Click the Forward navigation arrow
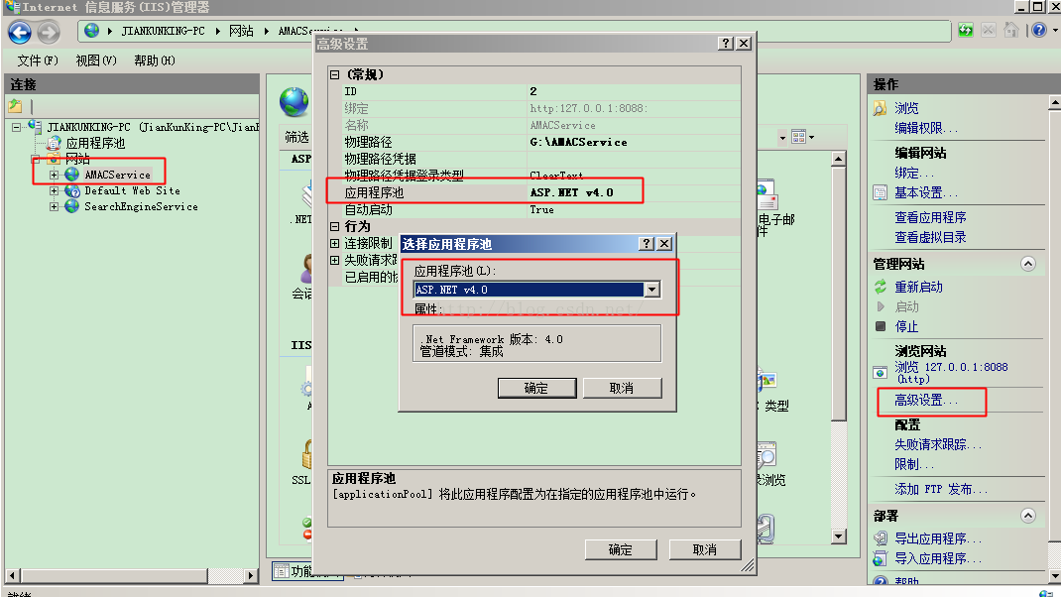Screen dimensions: 1061x597 (48, 32)
